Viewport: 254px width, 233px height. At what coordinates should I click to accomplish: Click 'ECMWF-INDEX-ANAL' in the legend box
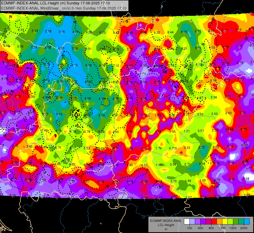coord(166,221)
